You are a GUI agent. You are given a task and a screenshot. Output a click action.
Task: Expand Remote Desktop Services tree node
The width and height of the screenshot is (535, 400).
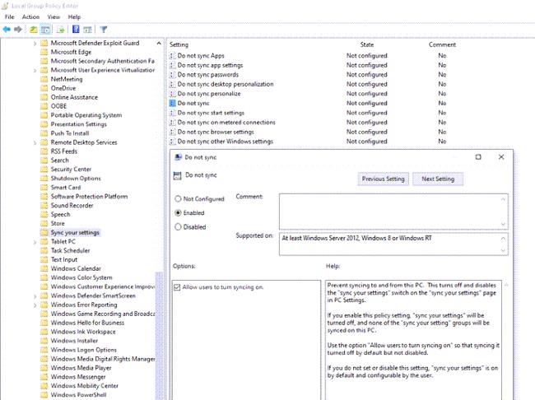35,142
